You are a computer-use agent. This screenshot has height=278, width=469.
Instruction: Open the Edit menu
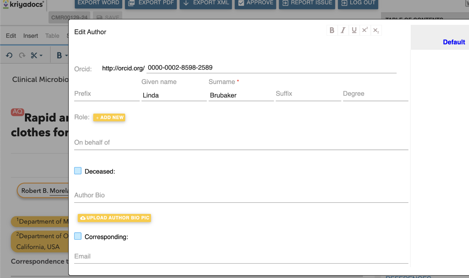[x=11, y=36]
